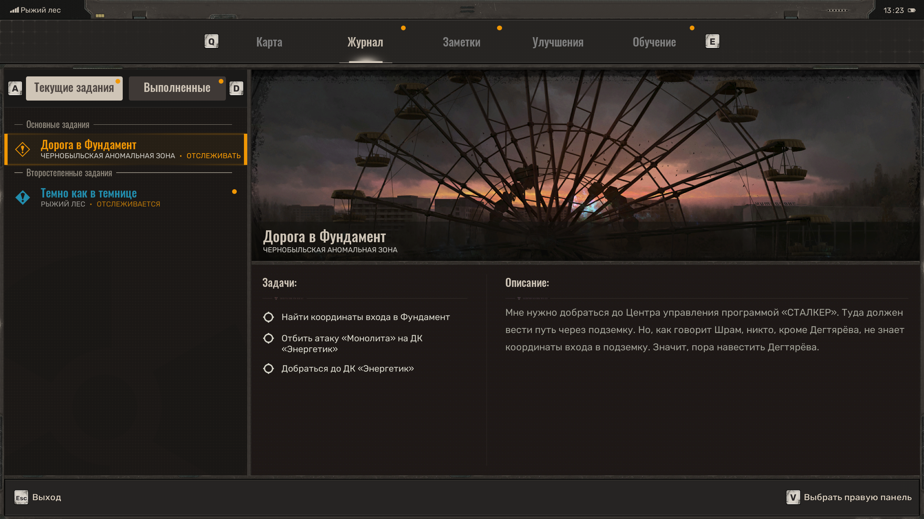Click the E key next-tab icon
Screen dimensions: 924x519
[x=712, y=41]
